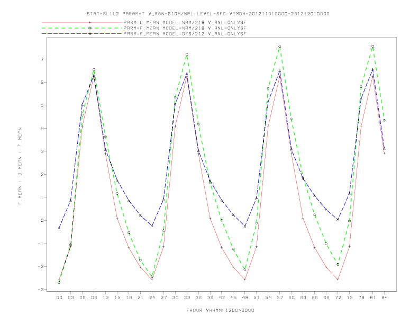Click x-axis tick label 75
419x324 pixels.
pyautogui.click(x=350, y=298)
